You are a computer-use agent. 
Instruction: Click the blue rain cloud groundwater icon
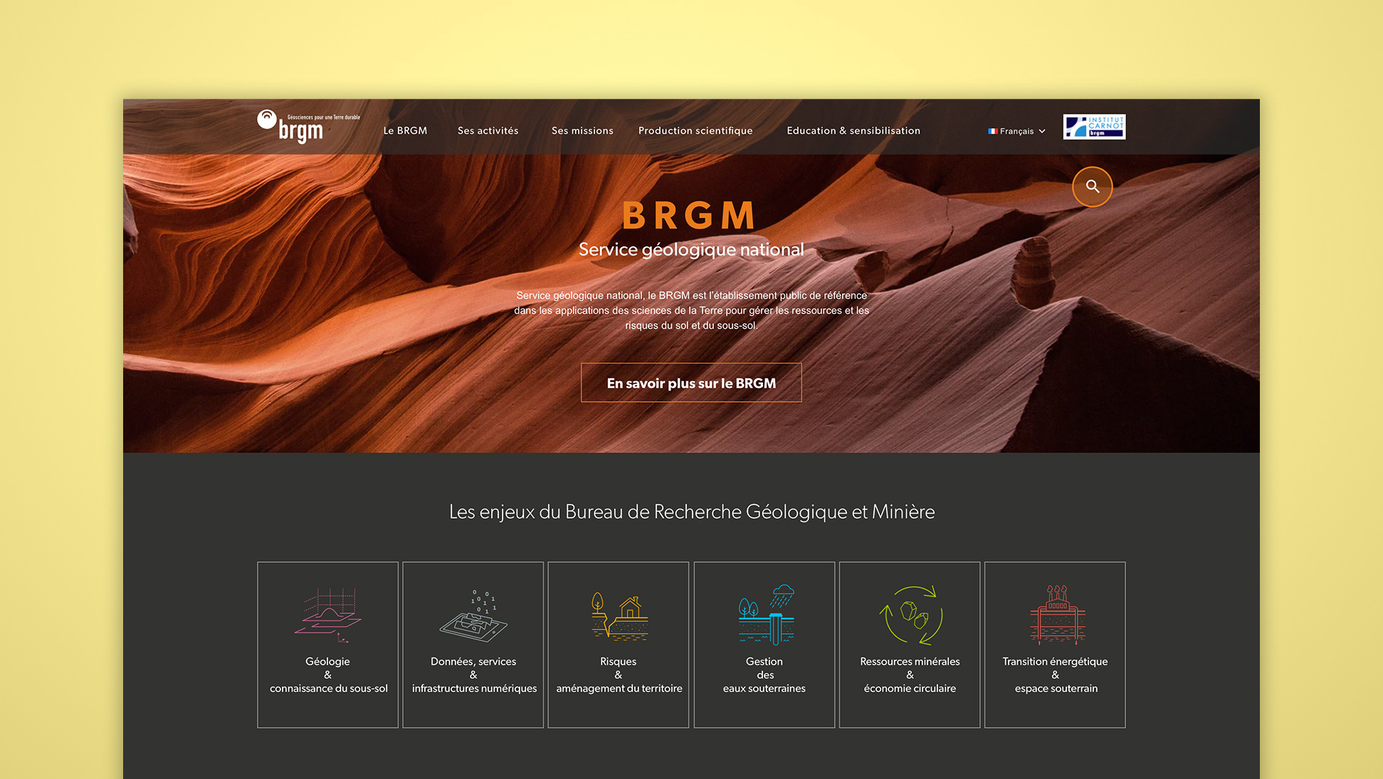(766, 615)
